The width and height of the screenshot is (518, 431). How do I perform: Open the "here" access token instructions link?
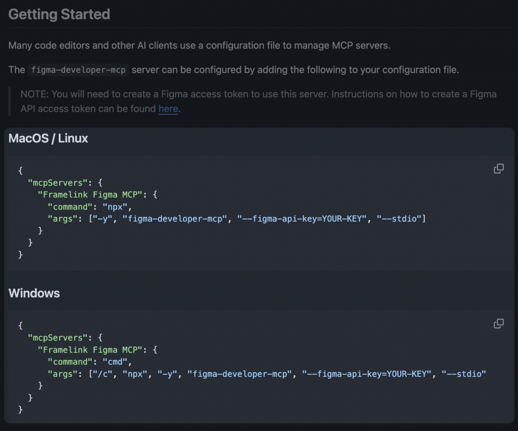[x=168, y=109]
